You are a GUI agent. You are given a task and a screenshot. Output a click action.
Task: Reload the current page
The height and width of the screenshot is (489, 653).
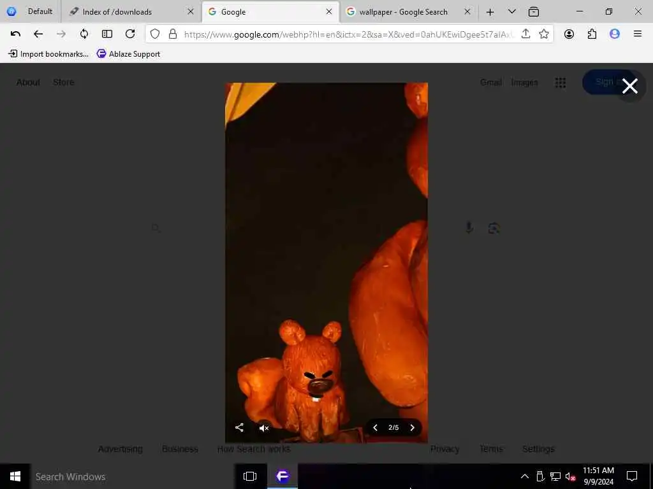click(x=130, y=34)
